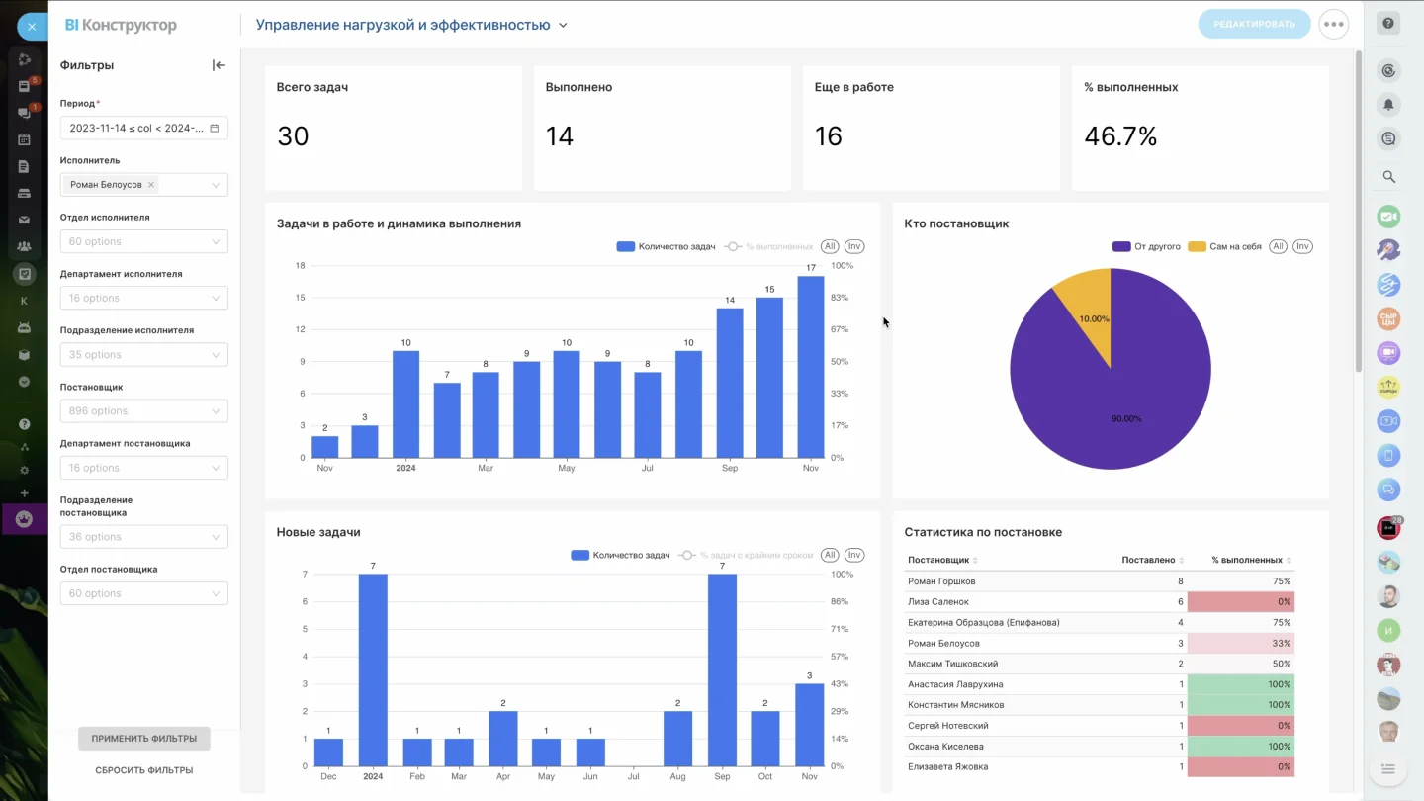The image size is (1424, 801).
Task: Open the three-dots more options menu
Action: click(x=1334, y=25)
